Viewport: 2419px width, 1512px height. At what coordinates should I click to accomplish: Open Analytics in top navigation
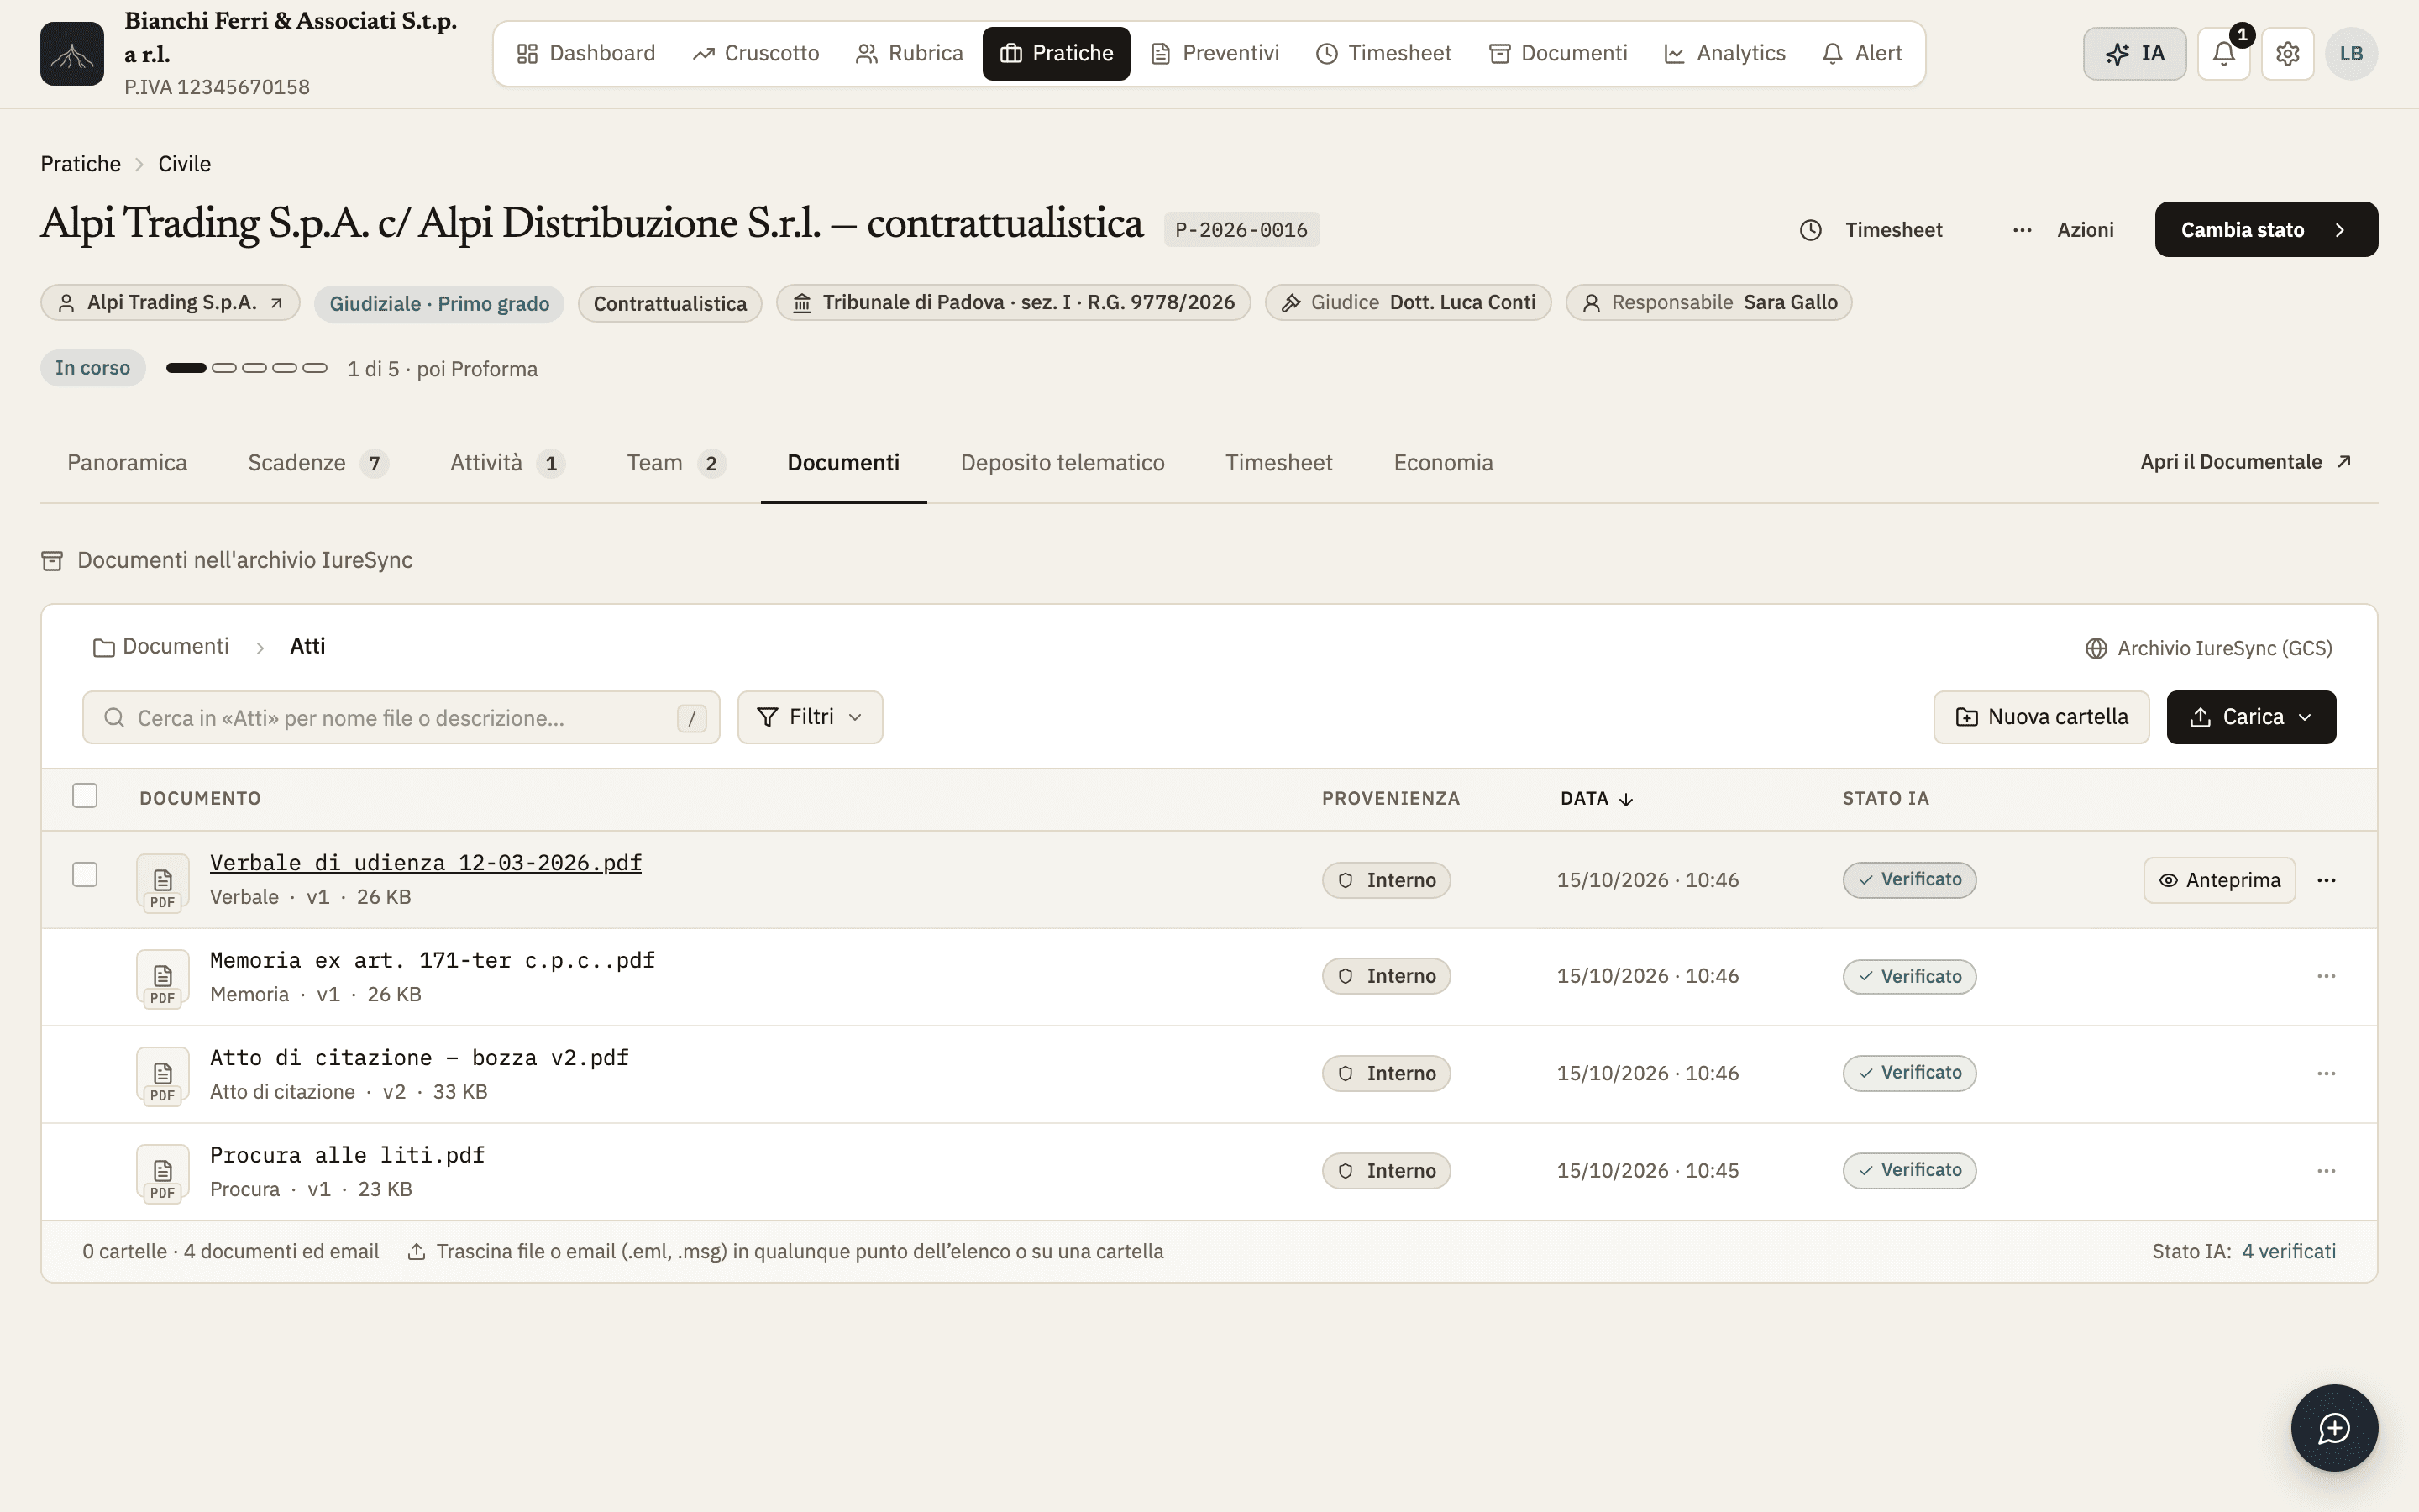(1724, 53)
